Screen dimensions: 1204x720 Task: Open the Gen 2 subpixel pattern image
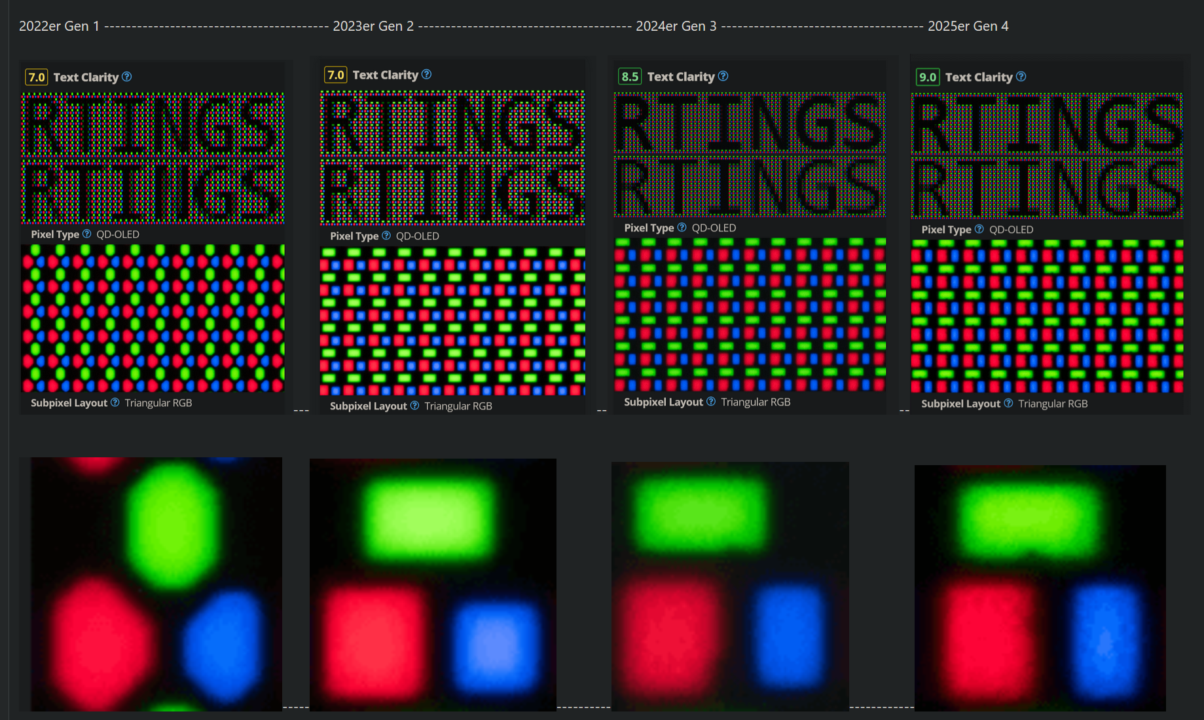pos(452,321)
